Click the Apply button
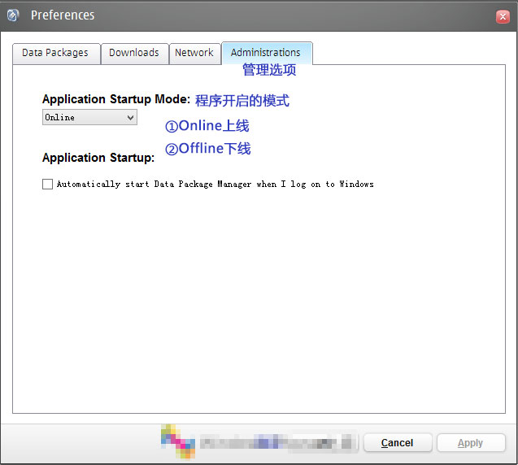 (471, 442)
